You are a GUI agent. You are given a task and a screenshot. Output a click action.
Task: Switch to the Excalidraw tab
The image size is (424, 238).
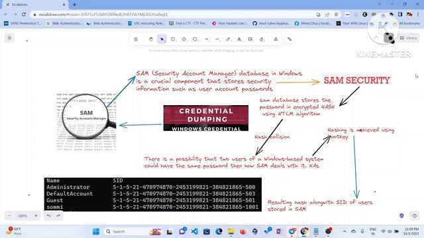35,5
